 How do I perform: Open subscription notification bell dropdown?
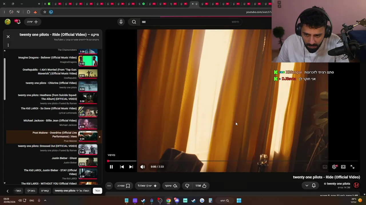[x=310, y=185]
